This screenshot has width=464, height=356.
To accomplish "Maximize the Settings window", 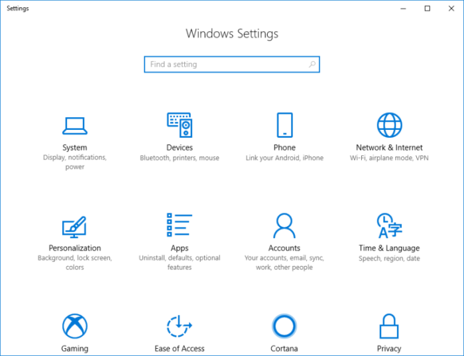I will point(428,9).
